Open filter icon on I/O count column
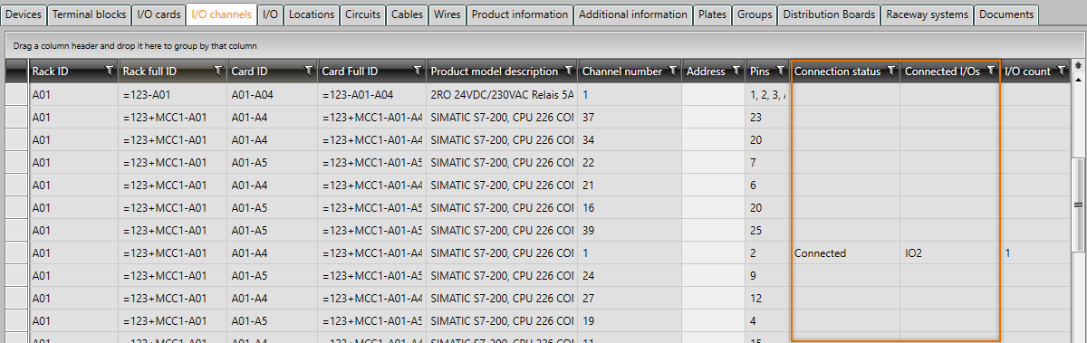 (1062, 71)
